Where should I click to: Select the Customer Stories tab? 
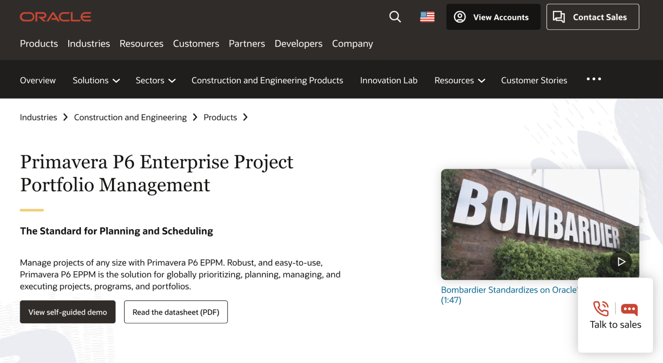pos(534,80)
